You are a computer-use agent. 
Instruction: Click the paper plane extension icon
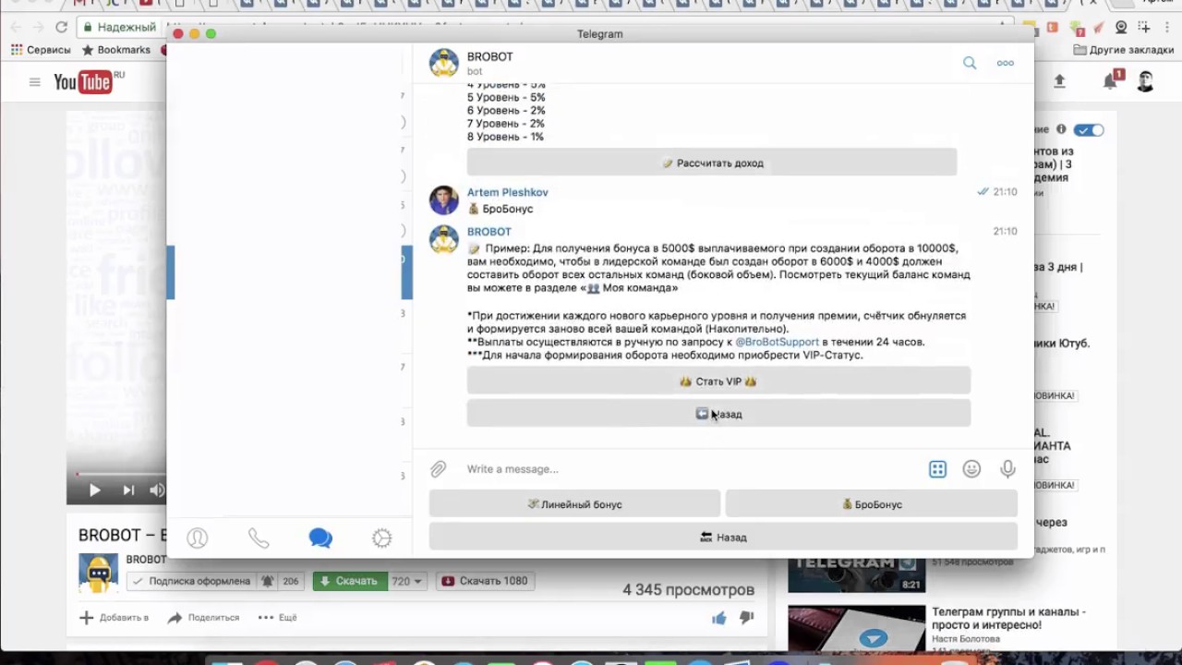click(1099, 27)
